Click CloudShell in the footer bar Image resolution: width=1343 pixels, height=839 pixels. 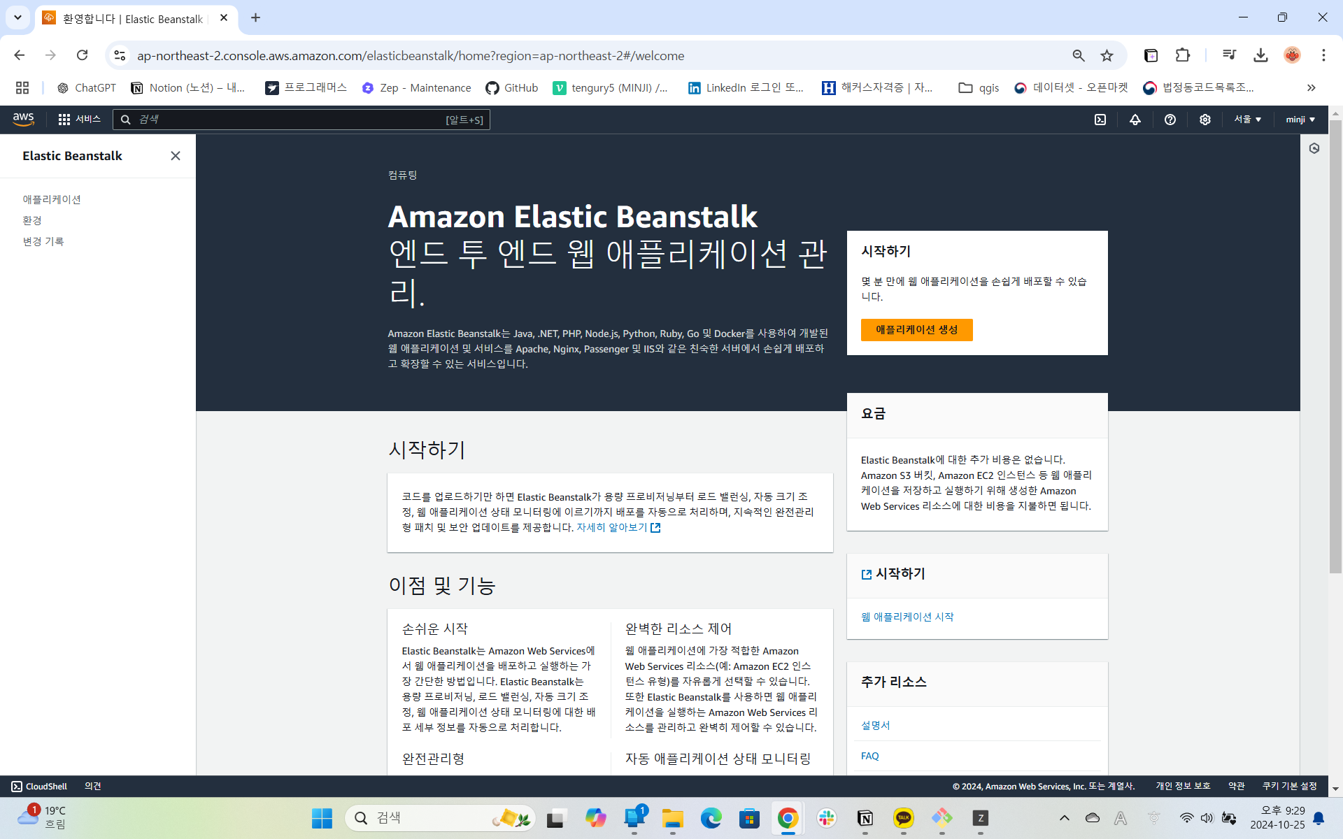pos(39,787)
